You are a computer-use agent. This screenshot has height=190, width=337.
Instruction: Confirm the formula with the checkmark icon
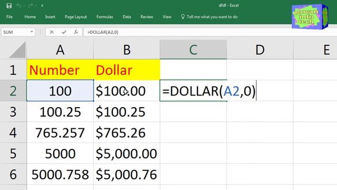click(x=64, y=32)
